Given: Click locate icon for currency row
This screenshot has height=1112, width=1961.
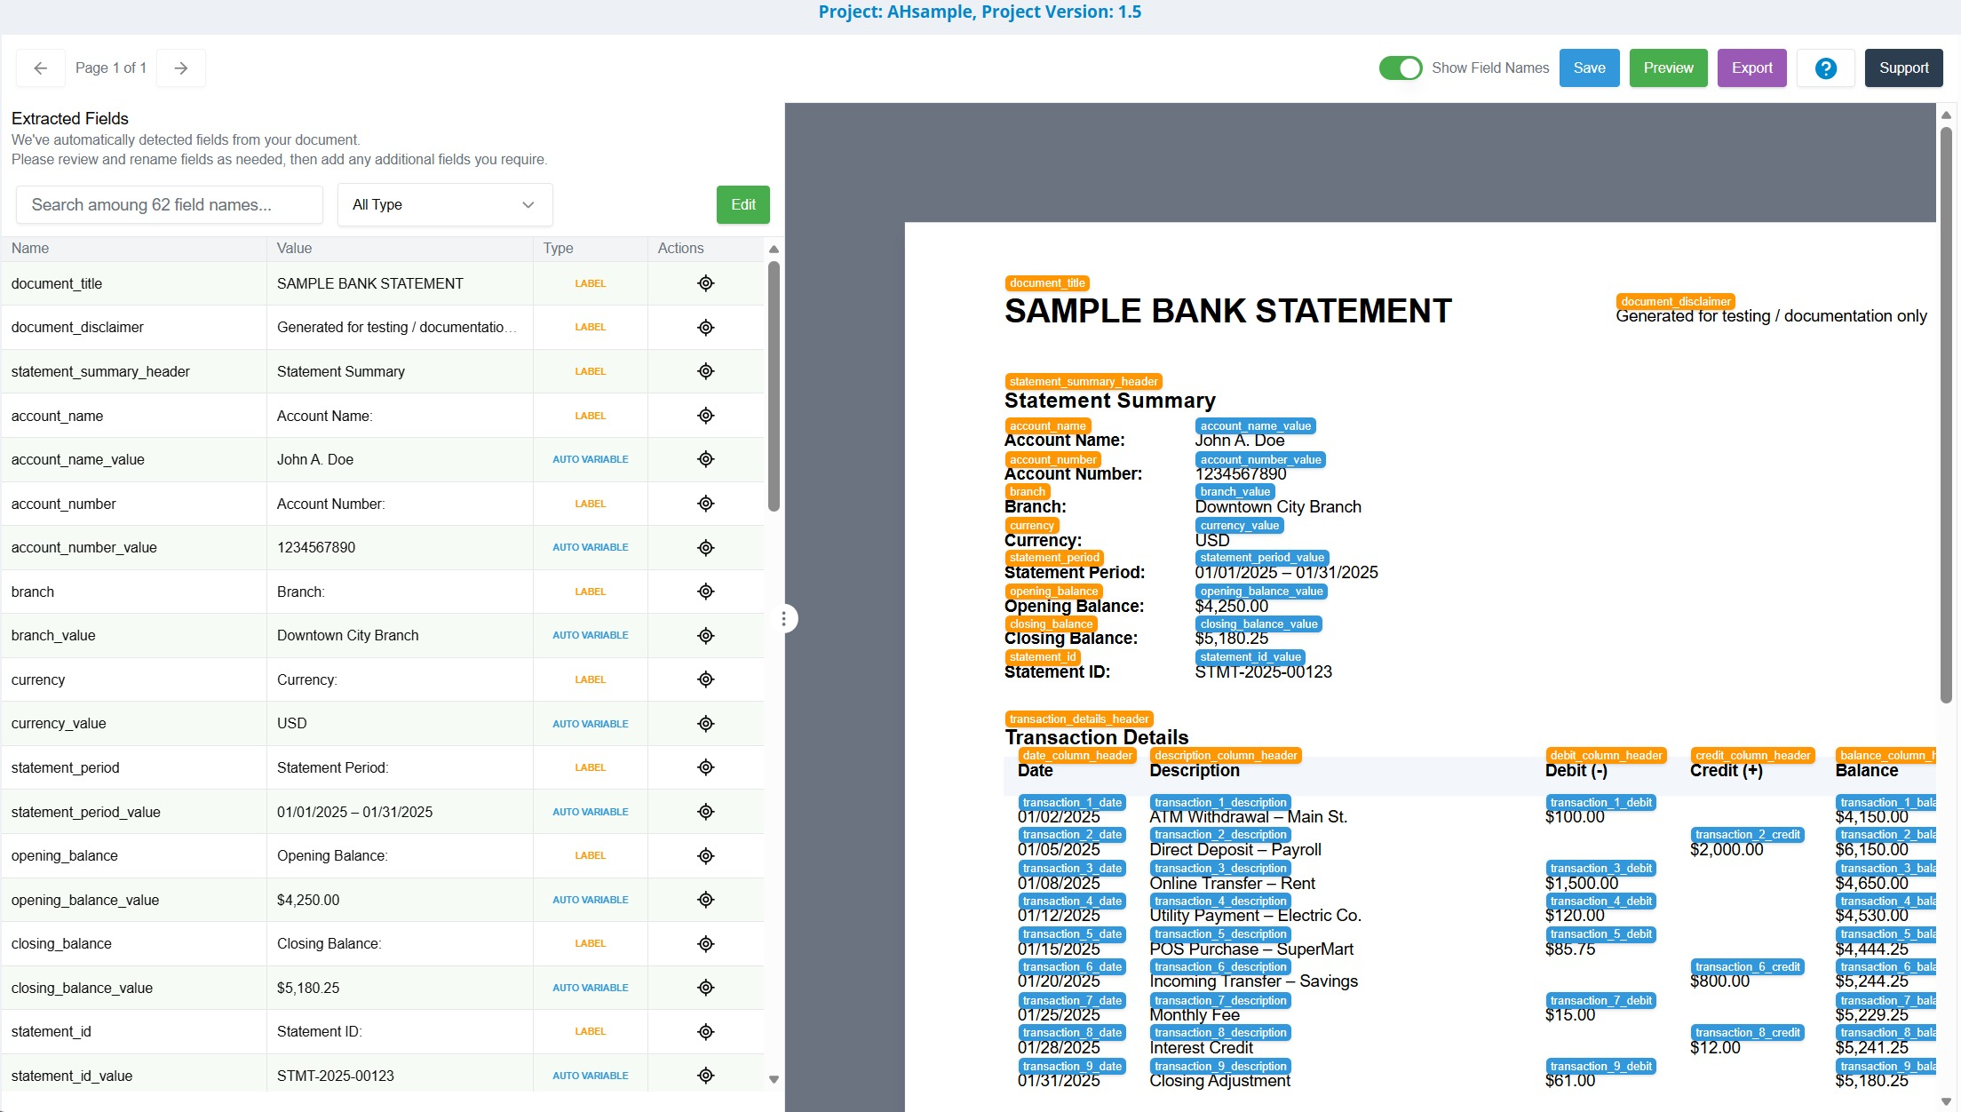Looking at the screenshot, I should click(x=705, y=679).
